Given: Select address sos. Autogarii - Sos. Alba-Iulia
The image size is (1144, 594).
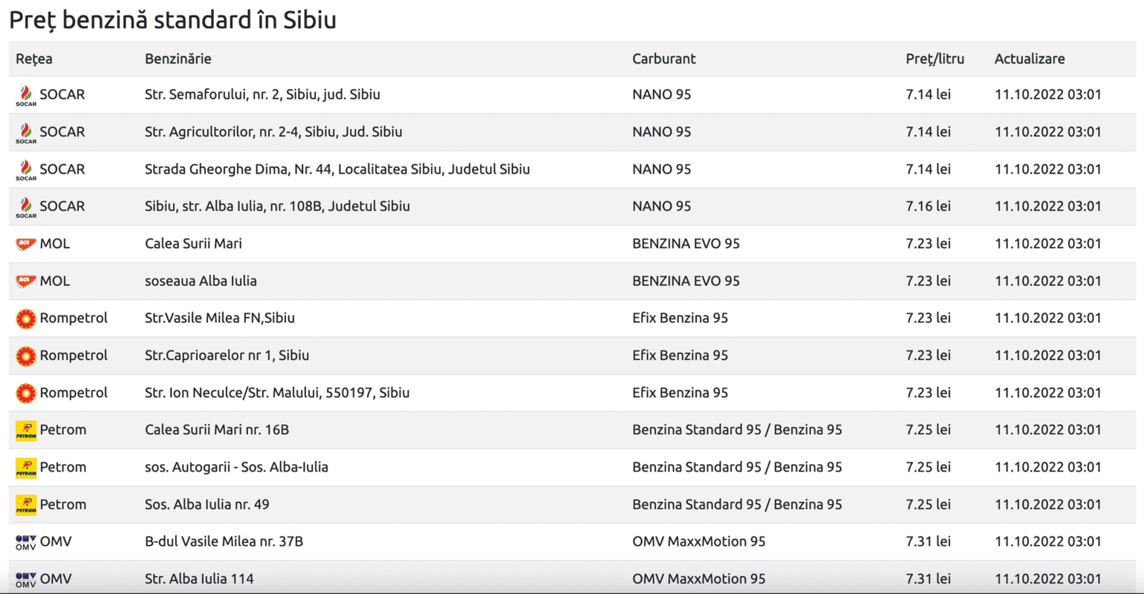Looking at the screenshot, I should coord(236,467).
